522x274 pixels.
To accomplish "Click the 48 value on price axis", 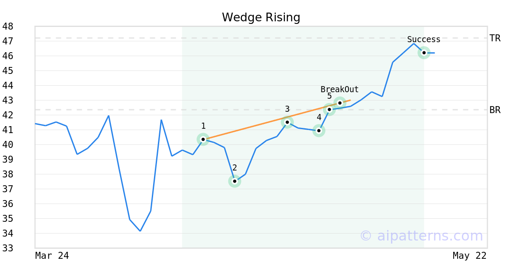I will coord(8,27).
